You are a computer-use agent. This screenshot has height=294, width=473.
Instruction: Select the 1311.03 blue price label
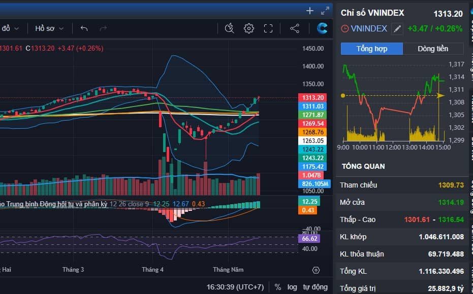tap(312, 106)
